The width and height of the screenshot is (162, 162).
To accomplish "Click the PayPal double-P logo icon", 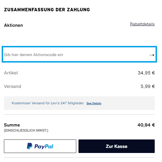I will 29,146.
